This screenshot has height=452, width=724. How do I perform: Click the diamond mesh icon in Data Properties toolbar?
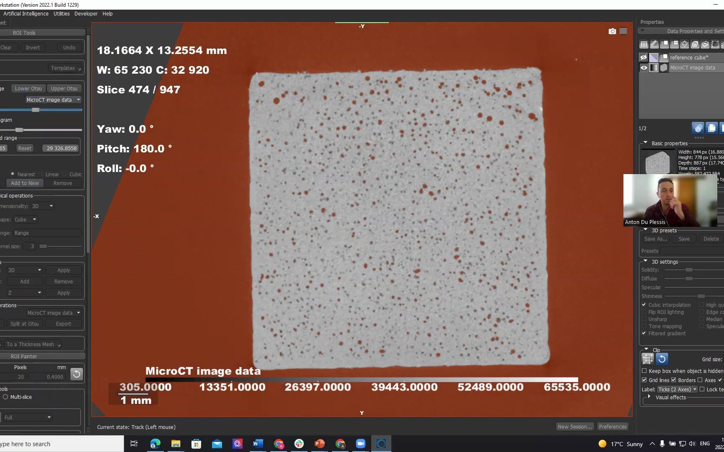[x=685, y=44]
